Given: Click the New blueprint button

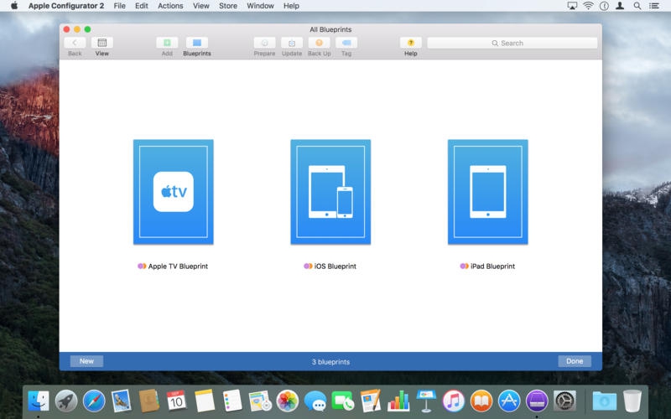Looking at the screenshot, I should [x=86, y=361].
